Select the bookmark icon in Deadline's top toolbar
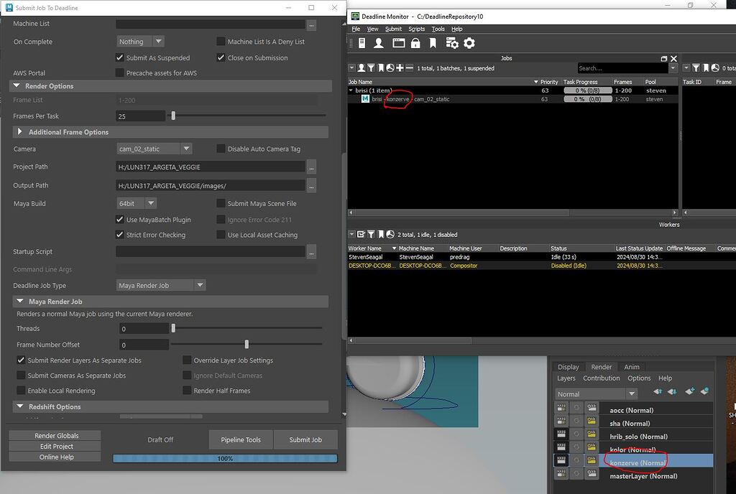This screenshot has width=736, height=494. click(x=433, y=43)
